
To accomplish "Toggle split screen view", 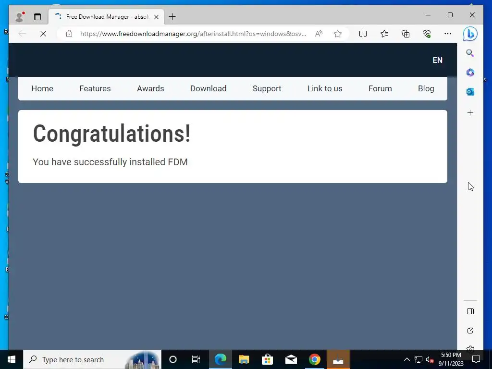I will coord(363,34).
